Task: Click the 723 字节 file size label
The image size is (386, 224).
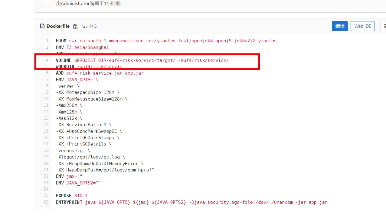Action: (x=89, y=27)
